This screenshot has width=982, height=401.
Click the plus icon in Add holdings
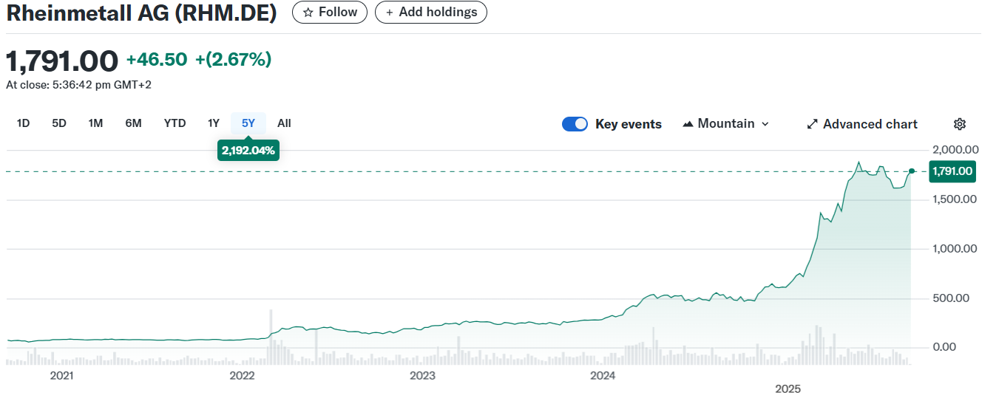pyautogui.click(x=390, y=13)
